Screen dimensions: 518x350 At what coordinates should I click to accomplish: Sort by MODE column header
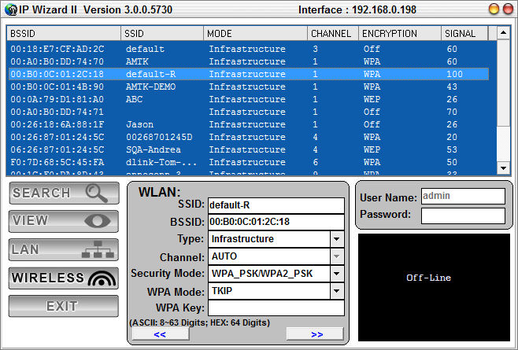tap(256, 33)
